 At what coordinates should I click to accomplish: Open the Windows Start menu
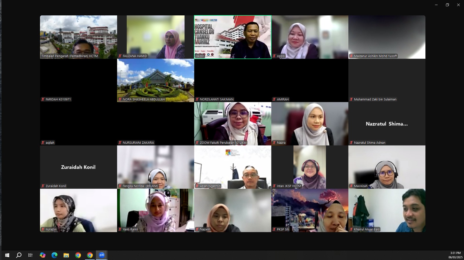[x=7, y=255]
